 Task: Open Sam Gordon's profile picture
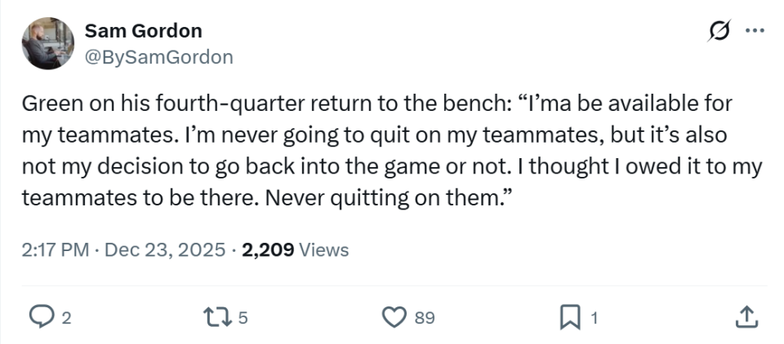[46, 43]
